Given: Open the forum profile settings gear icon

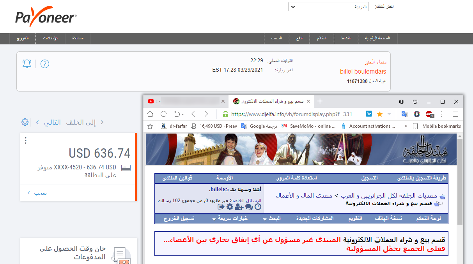Looking at the screenshot, I should 230,207.
